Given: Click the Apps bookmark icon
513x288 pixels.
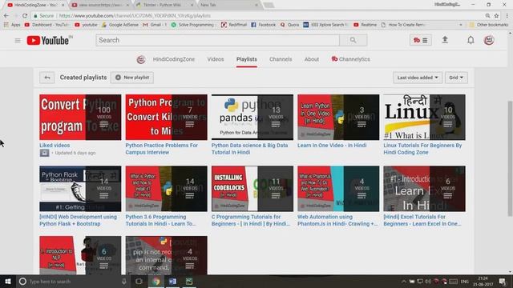Looking at the screenshot, I should pyautogui.click(x=6, y=25).
